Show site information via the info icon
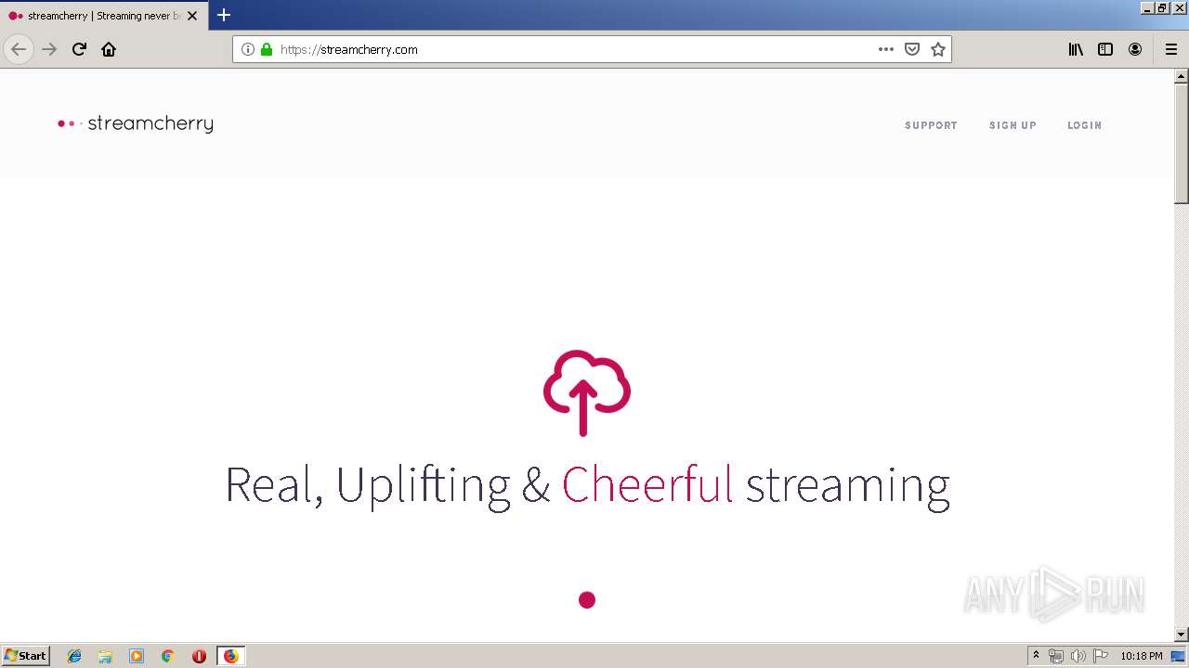The height and width of the screenshot is (668, 1189). point(248,49)
